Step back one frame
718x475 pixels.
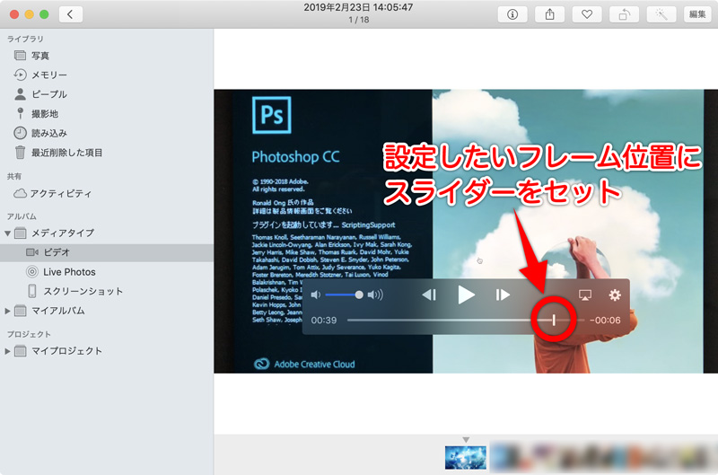pos(429,295)
